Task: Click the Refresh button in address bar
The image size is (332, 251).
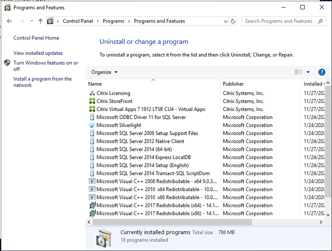Action: tap(233, 21)
